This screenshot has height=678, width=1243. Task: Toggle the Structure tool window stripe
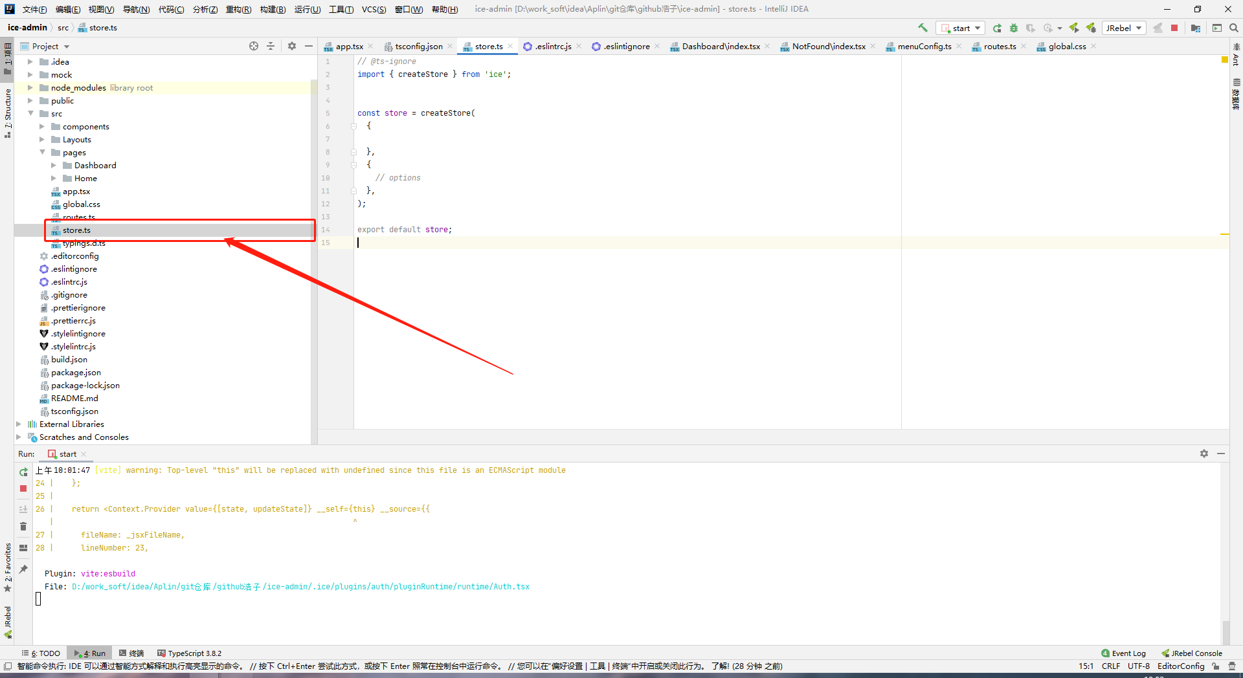point(8,113)
